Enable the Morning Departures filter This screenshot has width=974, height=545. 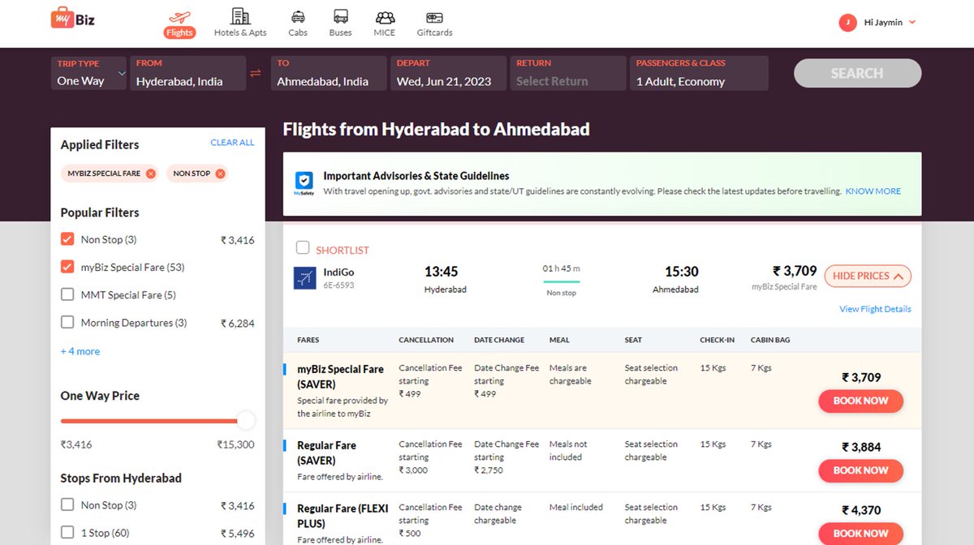point(67,322)
